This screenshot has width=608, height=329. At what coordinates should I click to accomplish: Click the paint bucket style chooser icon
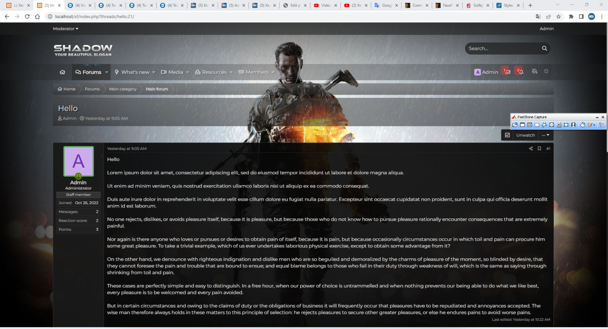534,72
